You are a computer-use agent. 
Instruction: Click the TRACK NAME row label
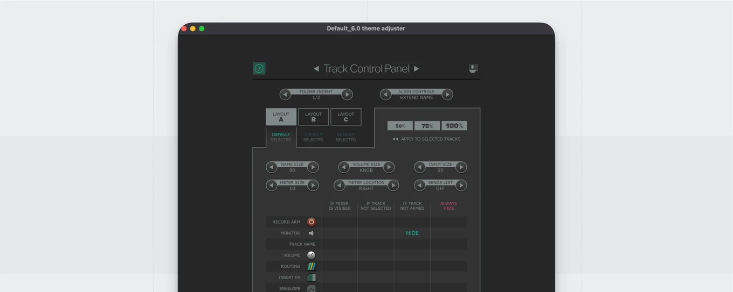point(302,244)
